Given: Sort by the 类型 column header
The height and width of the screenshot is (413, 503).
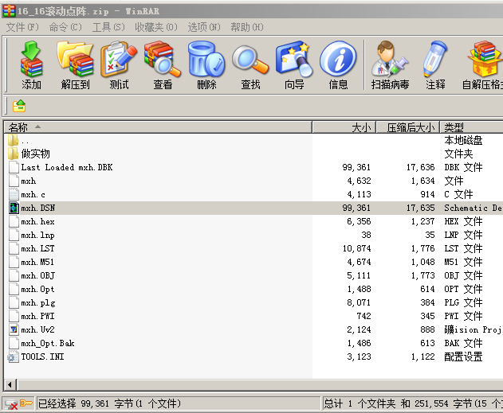Looking at the screenshot, I should 471,127.
